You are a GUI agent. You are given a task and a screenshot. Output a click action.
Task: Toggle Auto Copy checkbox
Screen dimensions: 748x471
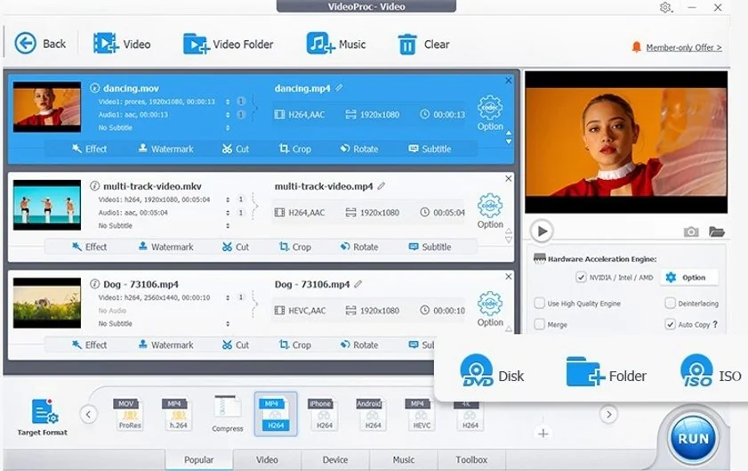[671, 324]
